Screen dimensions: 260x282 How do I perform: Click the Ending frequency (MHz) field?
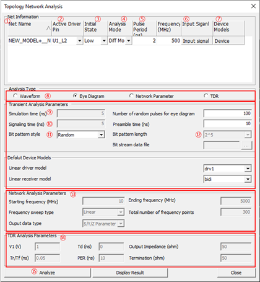(x=236, y=201)
